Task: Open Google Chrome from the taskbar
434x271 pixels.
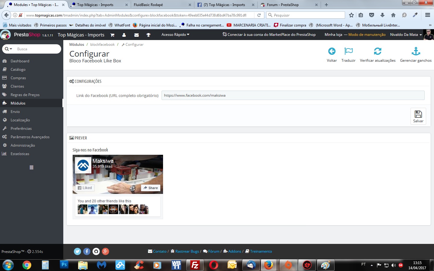Action: pos(27,265)
